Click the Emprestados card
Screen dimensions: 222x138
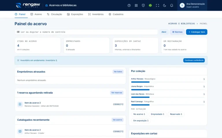pos(86,45)
